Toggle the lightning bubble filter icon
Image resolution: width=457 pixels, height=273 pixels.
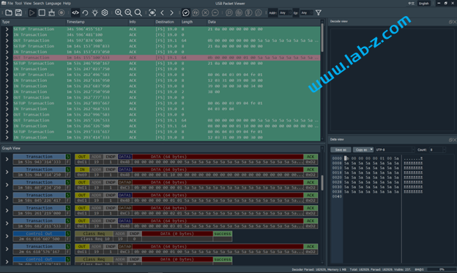pos(196,13)
